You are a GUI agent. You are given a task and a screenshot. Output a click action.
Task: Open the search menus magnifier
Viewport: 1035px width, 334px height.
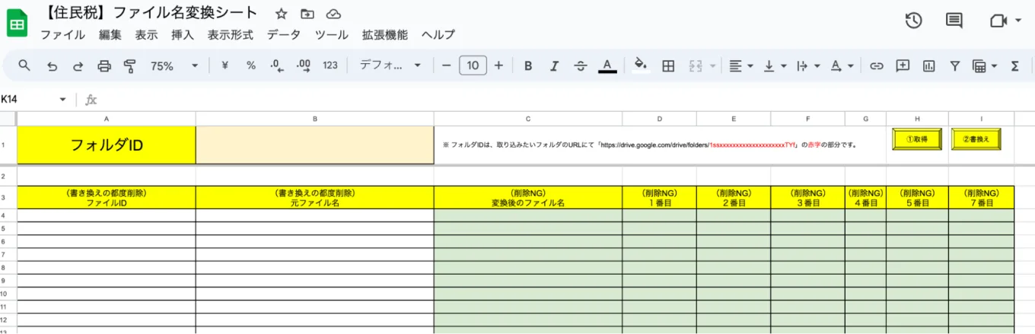click(24, 66)
